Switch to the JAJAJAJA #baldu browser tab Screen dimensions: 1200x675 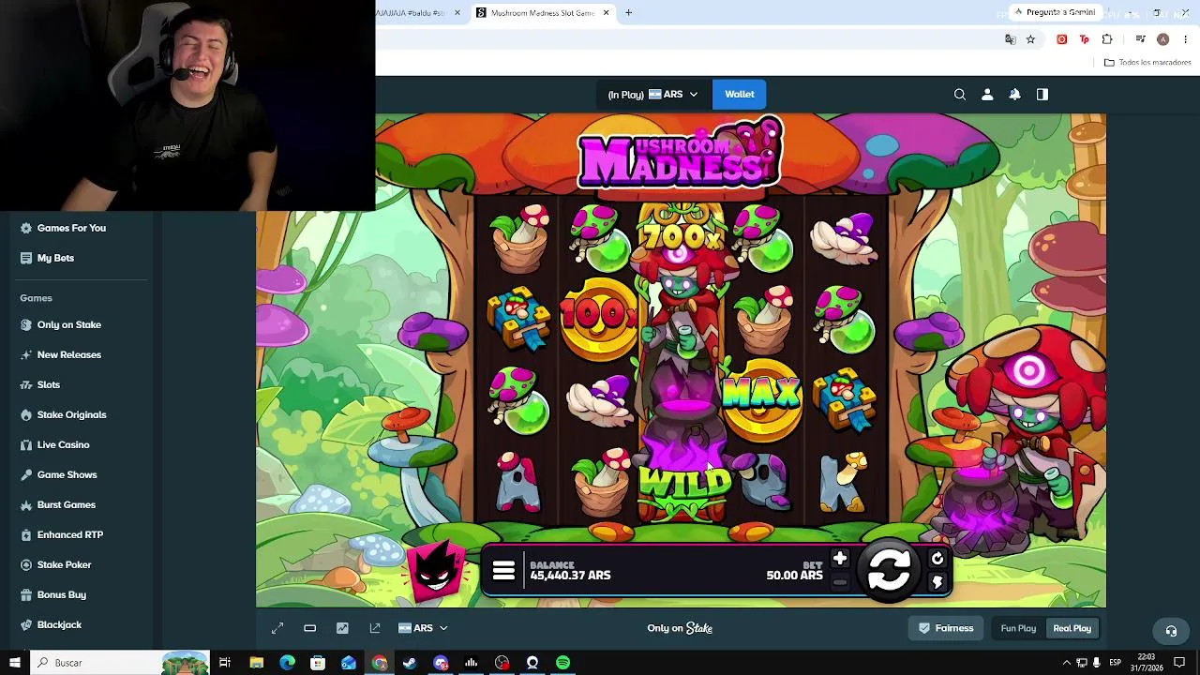pyautogui.click(x=412, y=13)
